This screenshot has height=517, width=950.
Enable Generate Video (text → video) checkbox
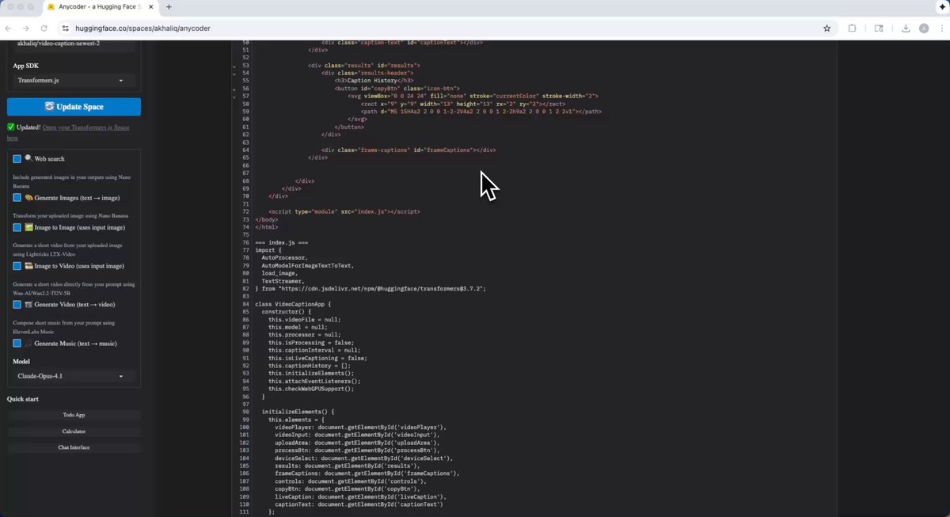(x=17, y=304)
